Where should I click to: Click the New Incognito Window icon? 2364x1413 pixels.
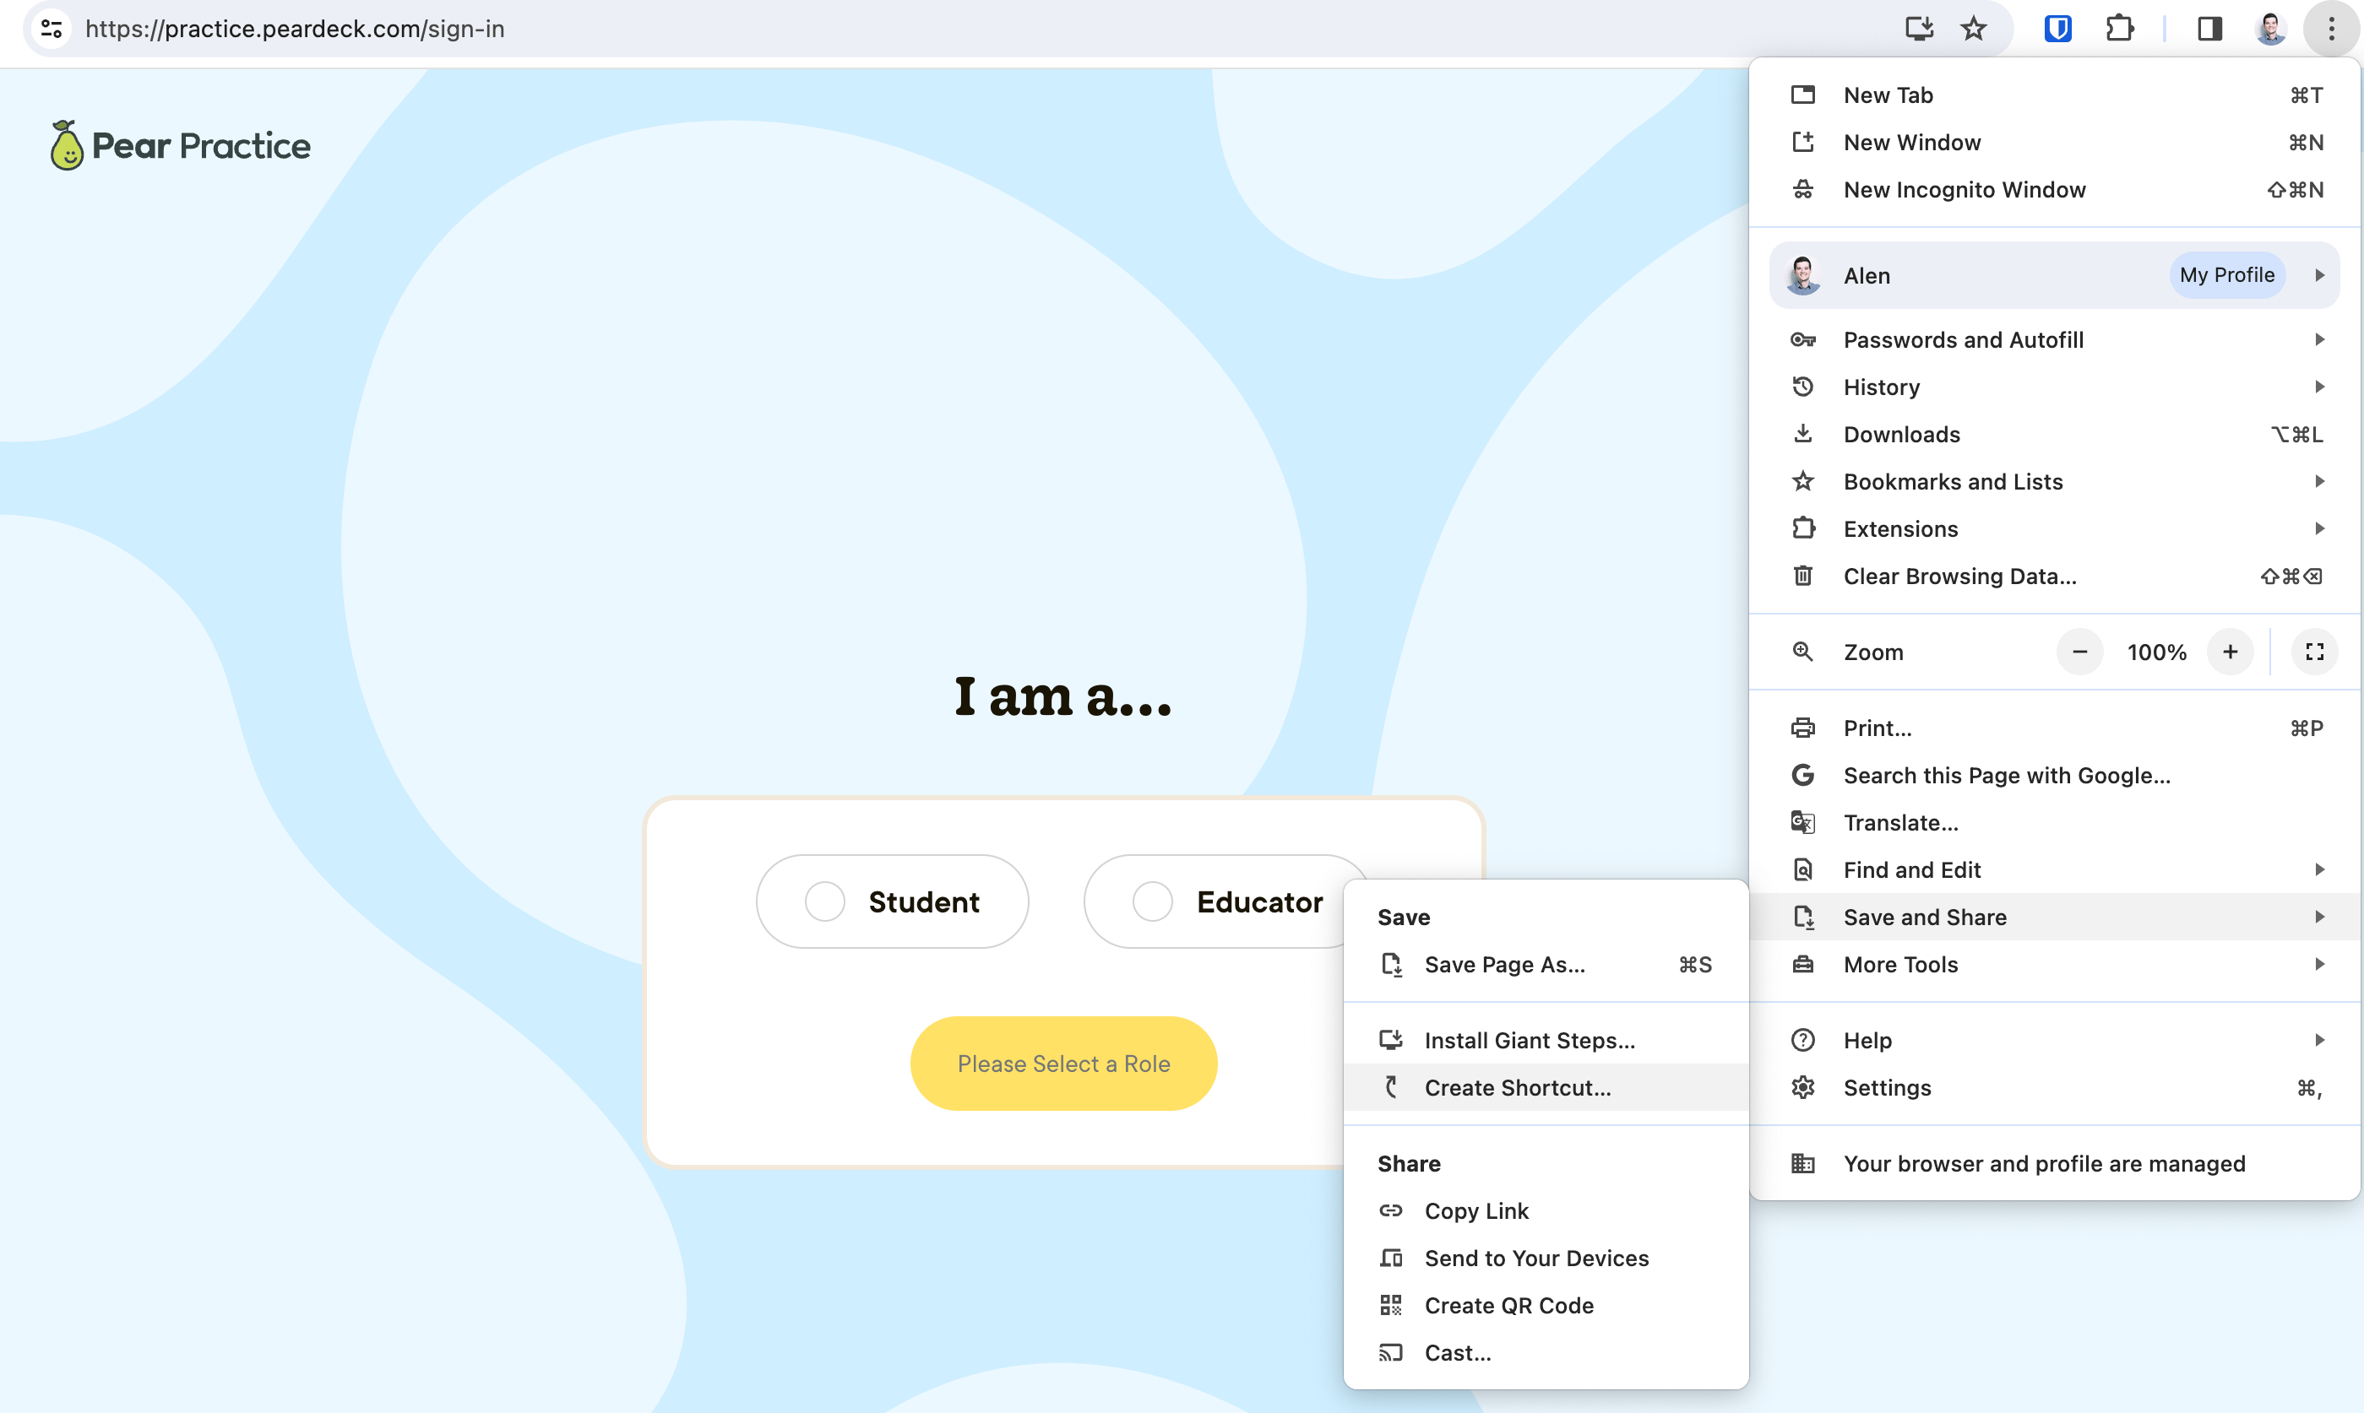click(1802, 189)
